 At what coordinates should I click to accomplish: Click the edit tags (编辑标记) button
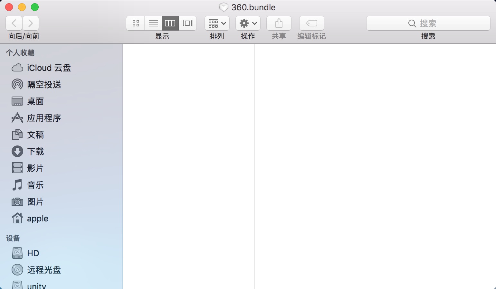(312, 23)
